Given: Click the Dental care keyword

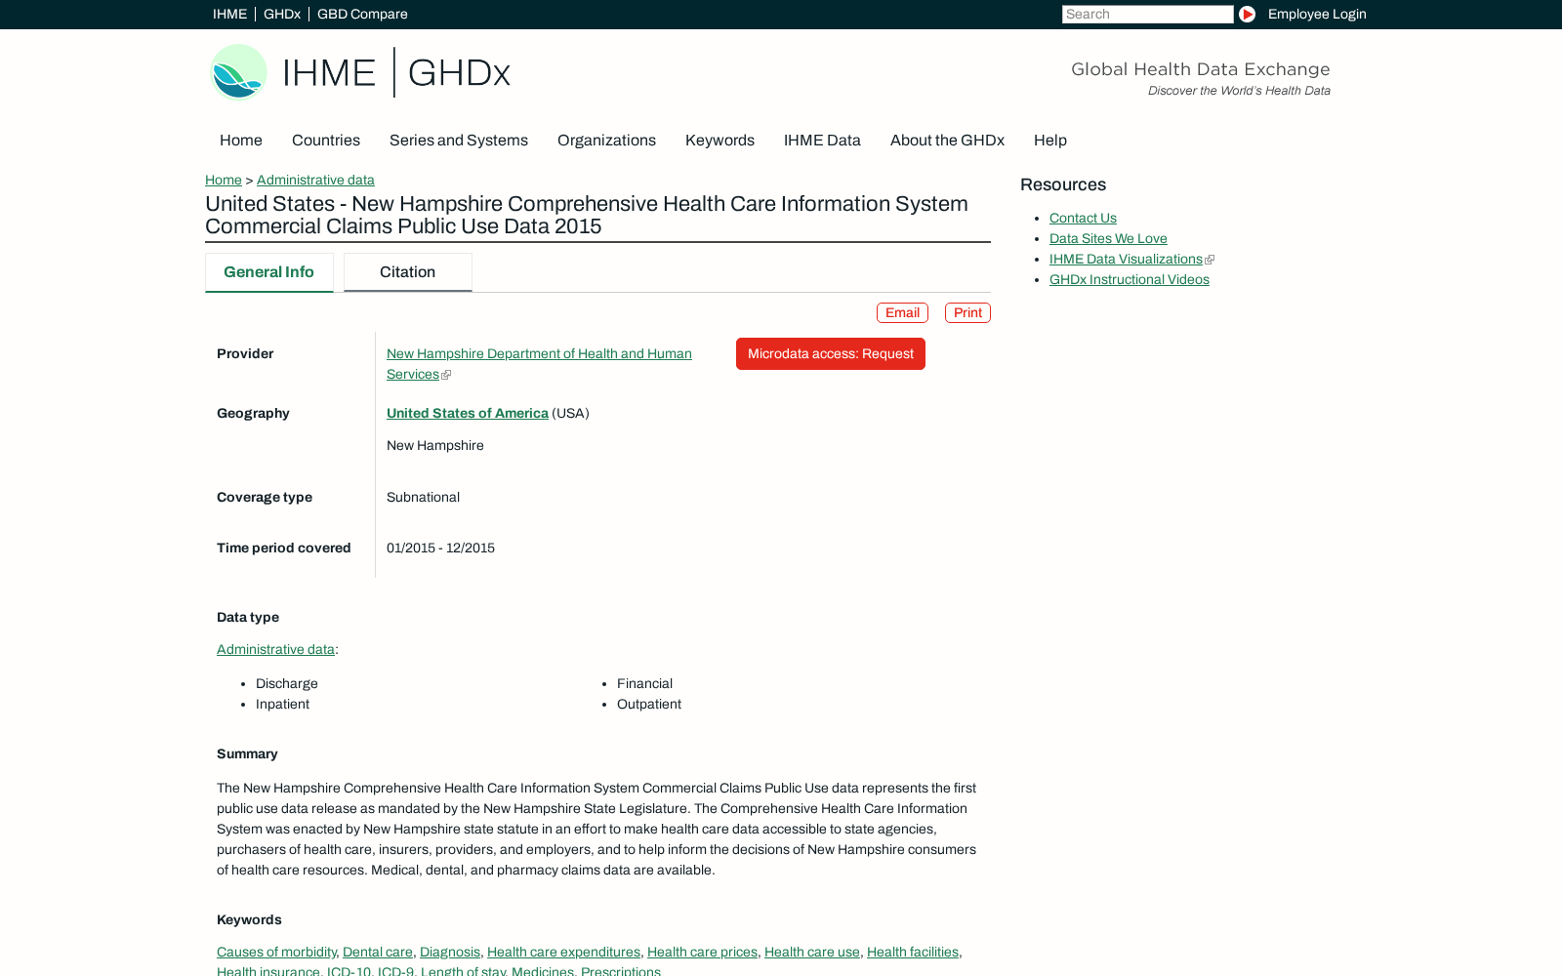Looking at the screenshot, I should pos(378,952).
